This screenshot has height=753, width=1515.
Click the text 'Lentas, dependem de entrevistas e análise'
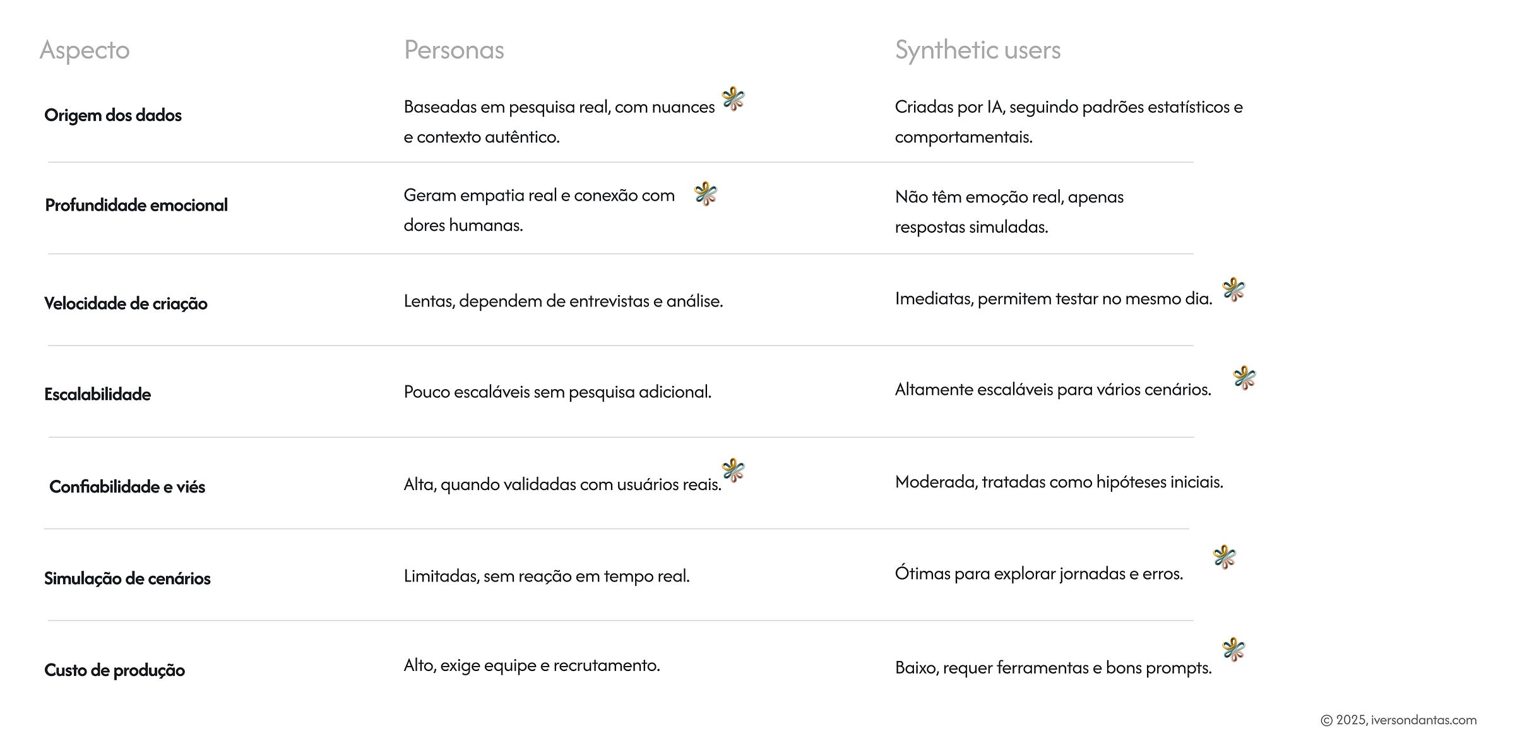point(563,301)
